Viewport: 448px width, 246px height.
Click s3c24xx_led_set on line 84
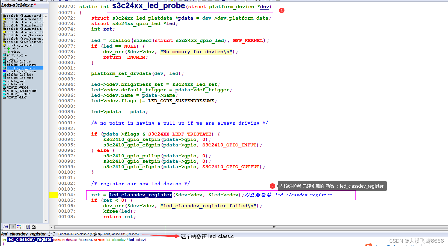(195, 84)
